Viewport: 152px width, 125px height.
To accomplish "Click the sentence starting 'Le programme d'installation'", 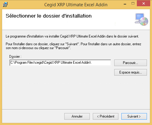I will [72, 36].
